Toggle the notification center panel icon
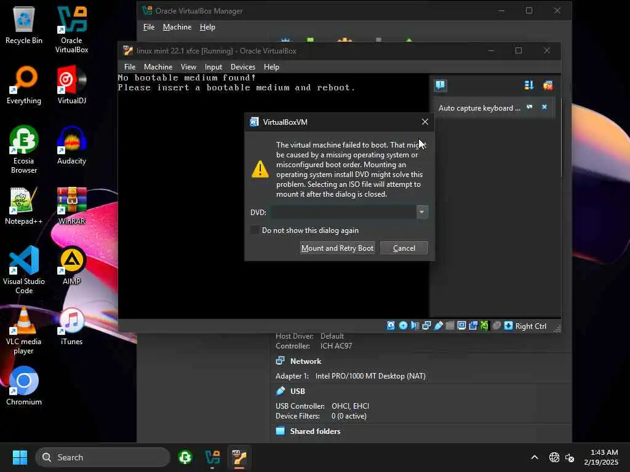Image resolution: width=630 pixels, height=472 pixels. click(441, 85)
